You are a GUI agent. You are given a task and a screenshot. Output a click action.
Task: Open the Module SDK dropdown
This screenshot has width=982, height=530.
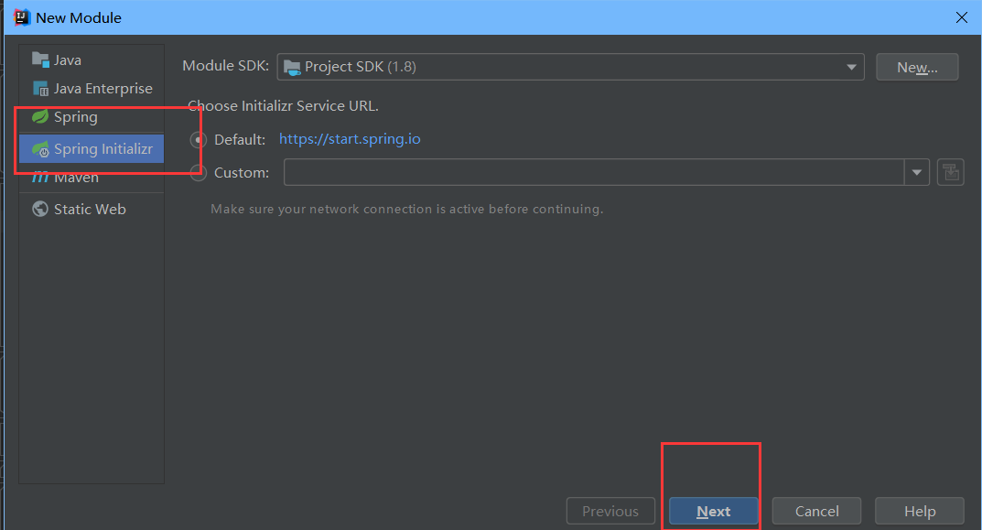570,67
